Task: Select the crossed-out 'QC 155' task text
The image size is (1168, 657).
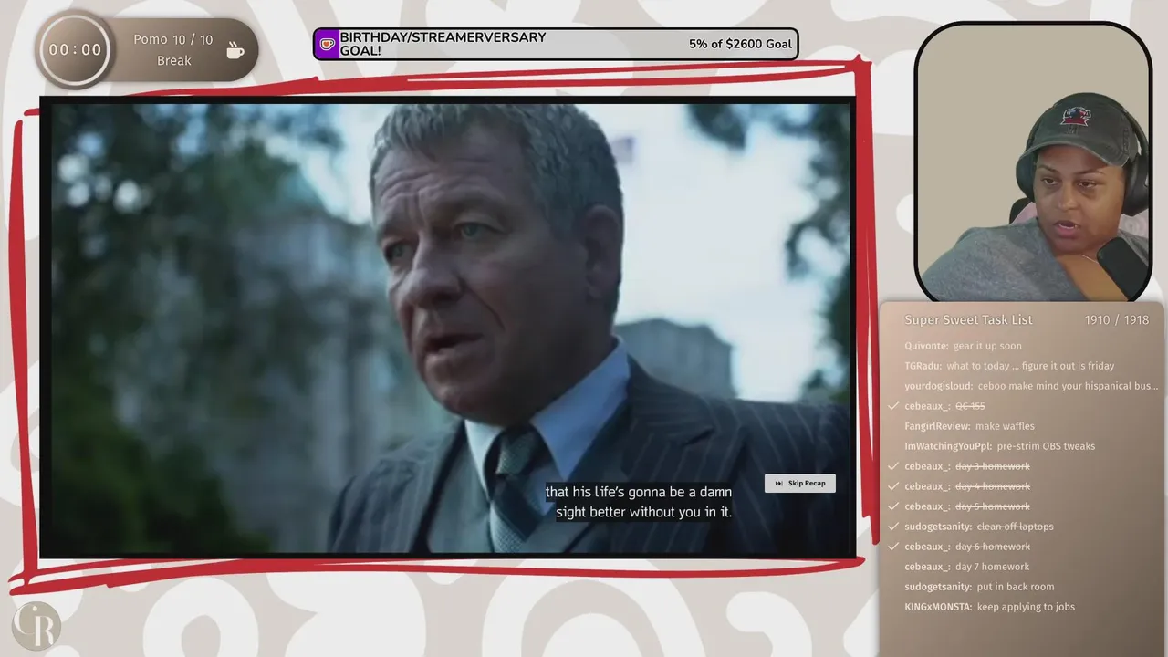Action: [x=970, y=406]
